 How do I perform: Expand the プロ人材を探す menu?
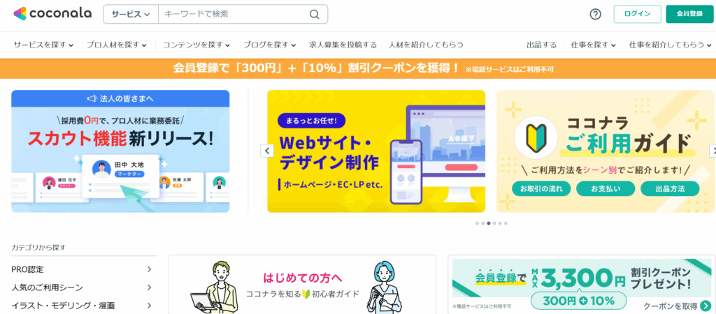pos(117,45)
